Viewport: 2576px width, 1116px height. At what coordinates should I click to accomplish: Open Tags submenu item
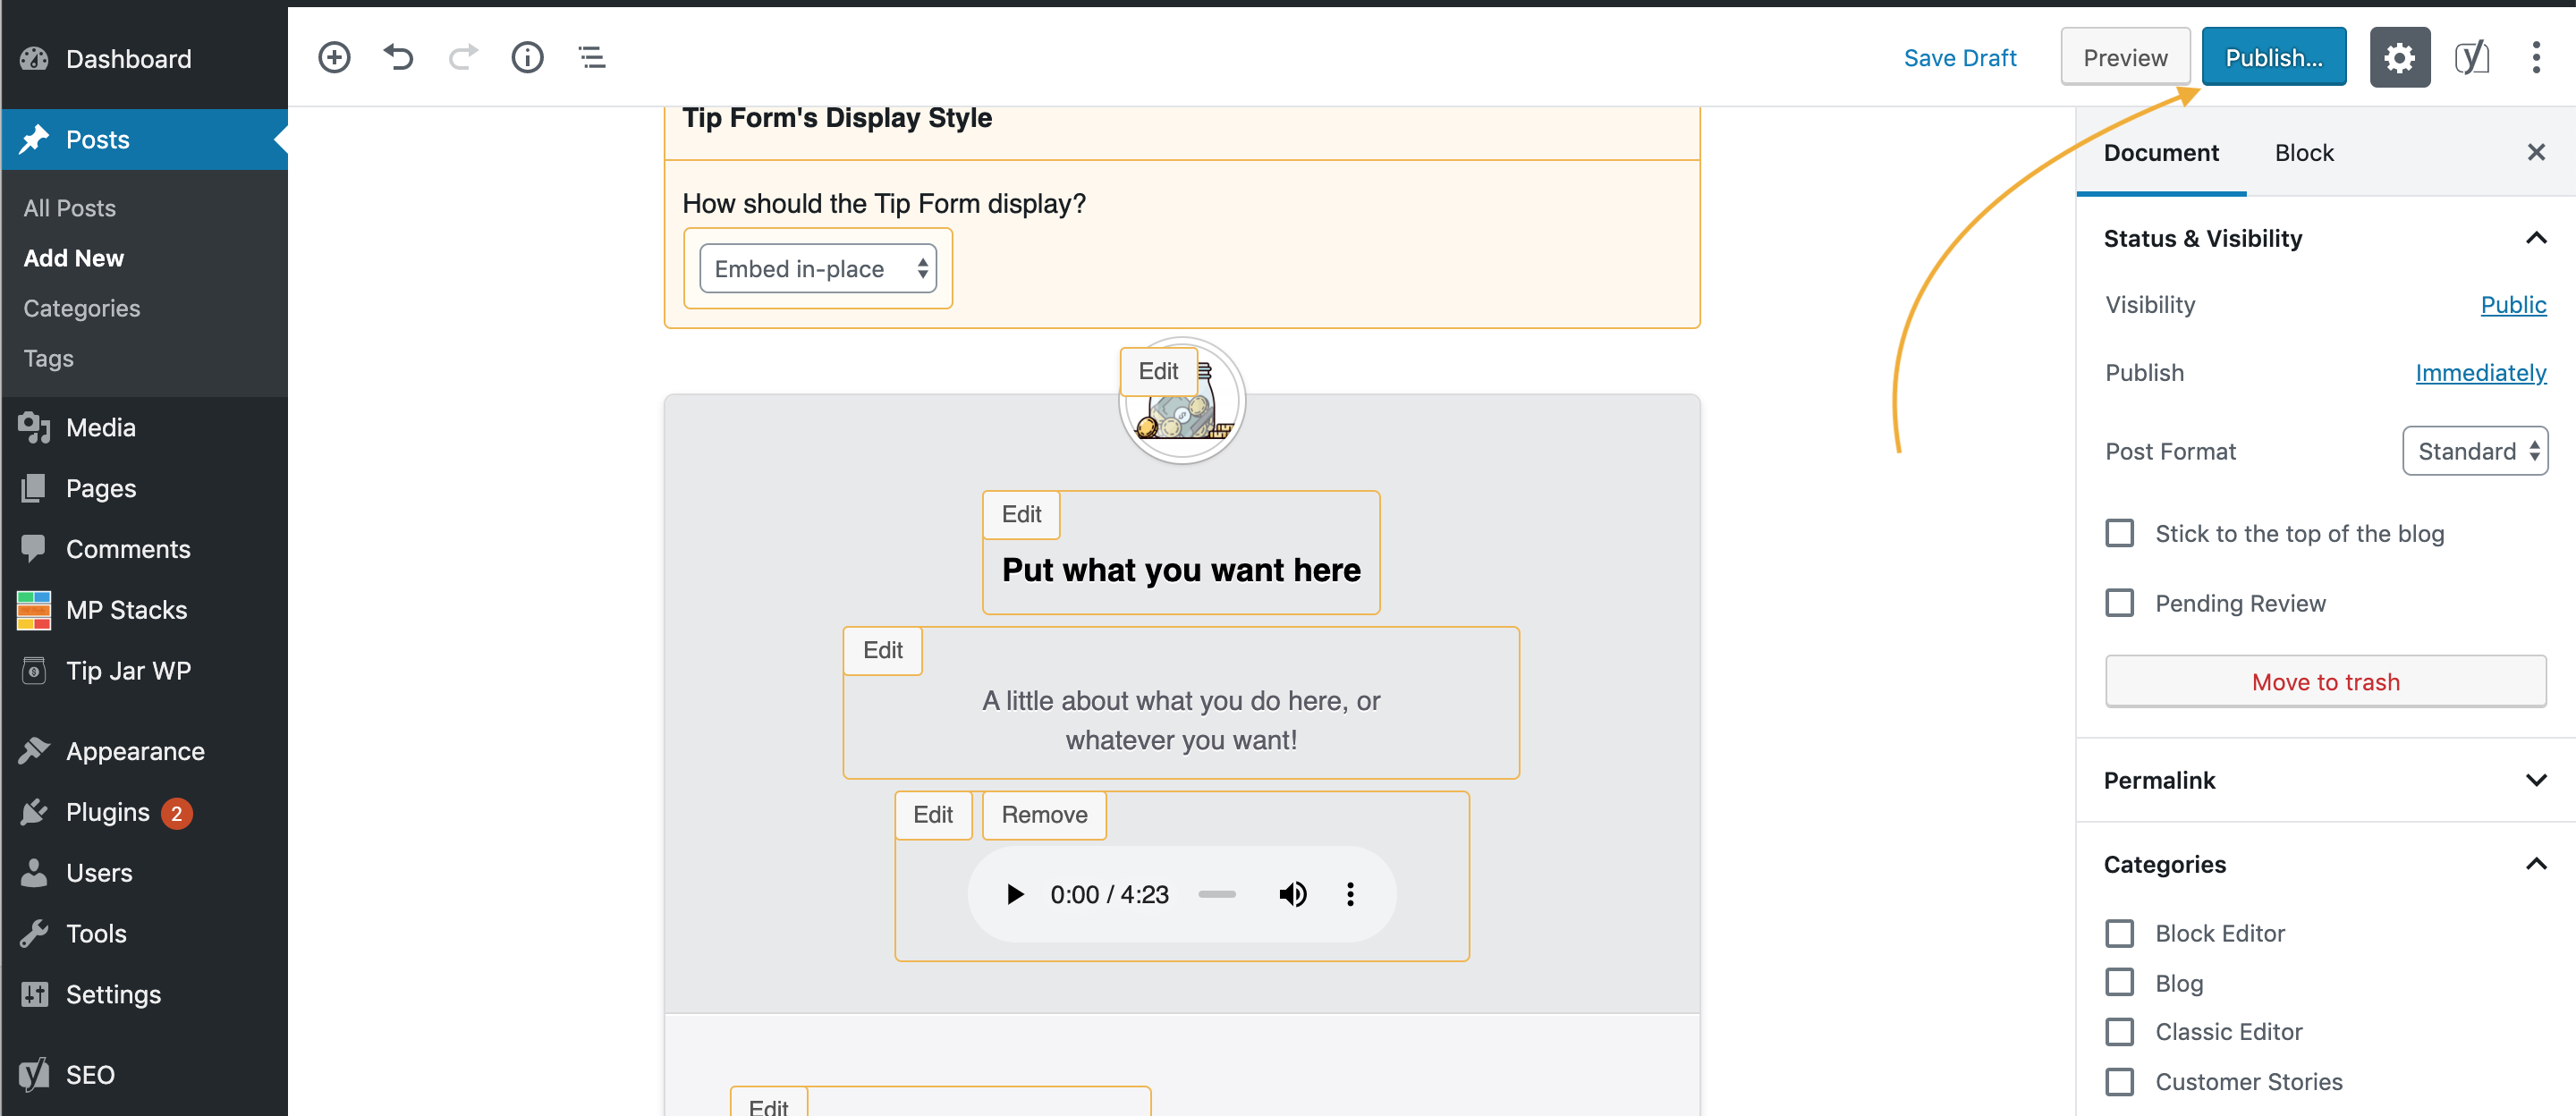(48, 358)
